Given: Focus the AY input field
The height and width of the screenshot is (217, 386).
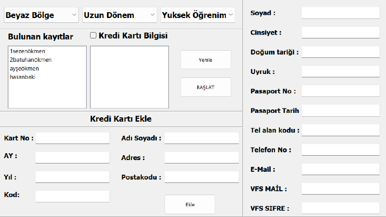Looking at the screenshot, I should coord(73,158).
